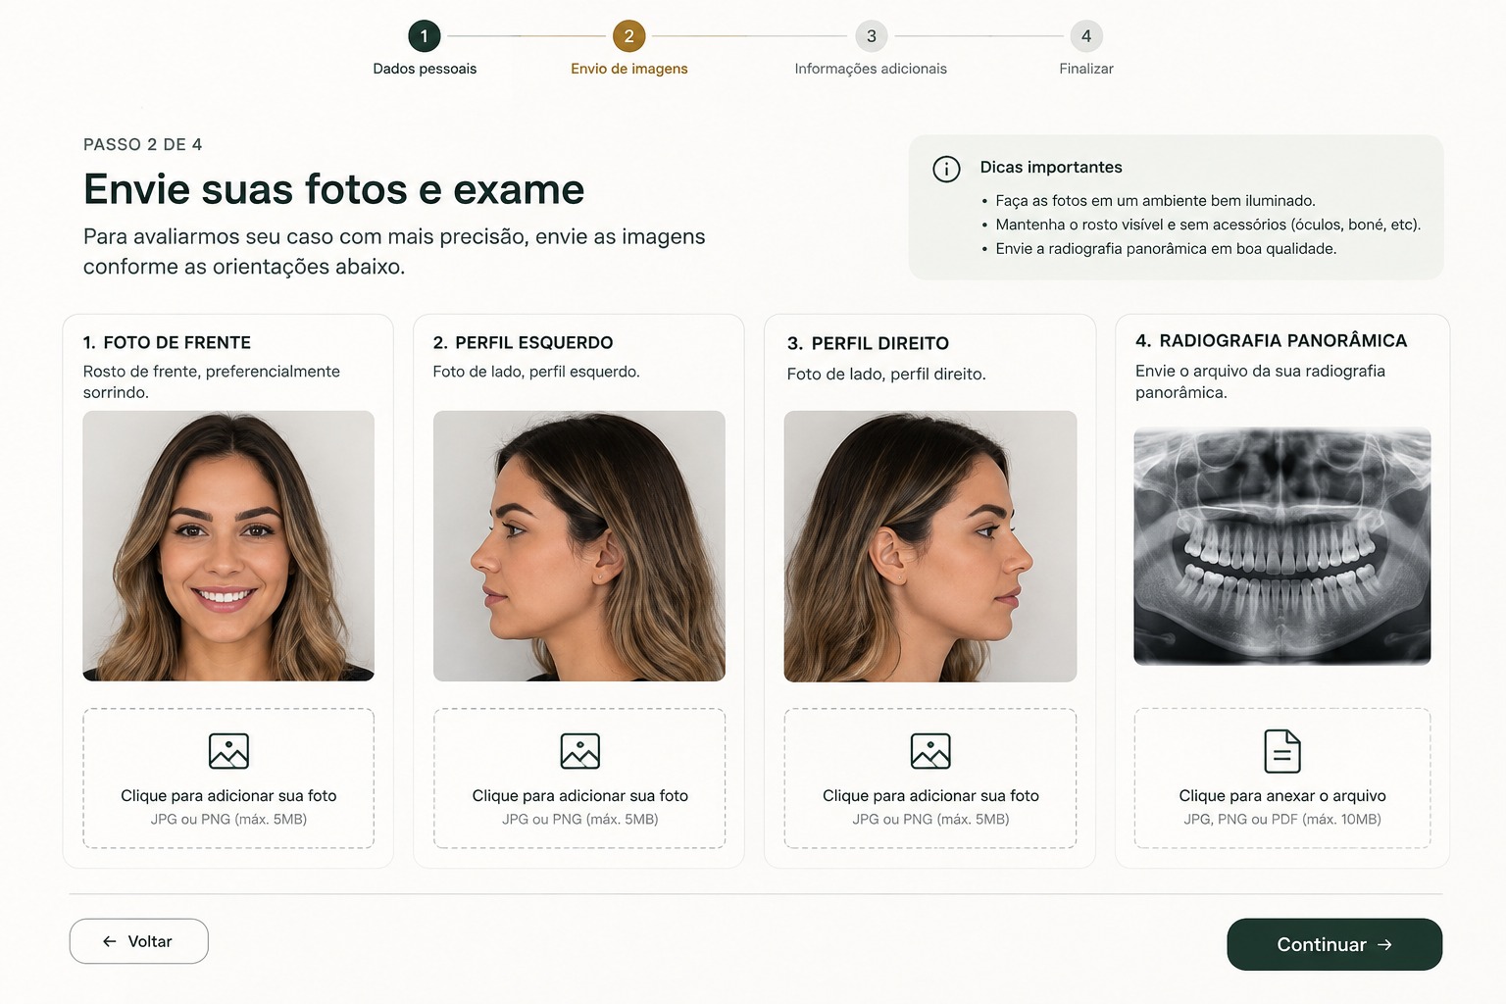Jump to step 3 circle Informações adicionais
The width and height of the screenshot is (1506, 1004).
[x=871, y=36]
